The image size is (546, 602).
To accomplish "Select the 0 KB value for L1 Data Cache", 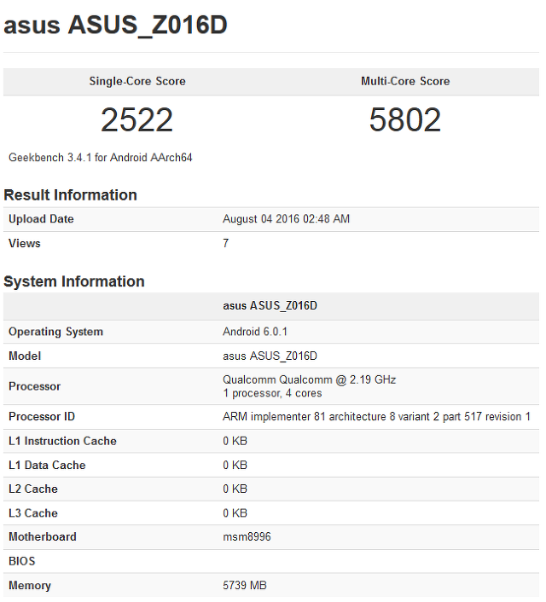I will pyautogui.click(x=235, y=466).
